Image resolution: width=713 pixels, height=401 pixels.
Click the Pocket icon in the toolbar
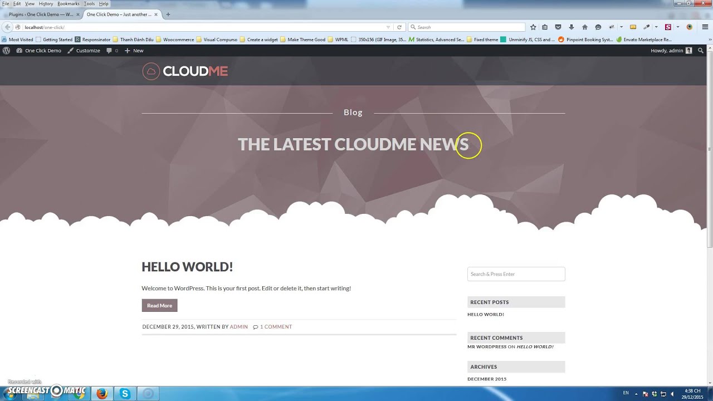click(558, 27)
